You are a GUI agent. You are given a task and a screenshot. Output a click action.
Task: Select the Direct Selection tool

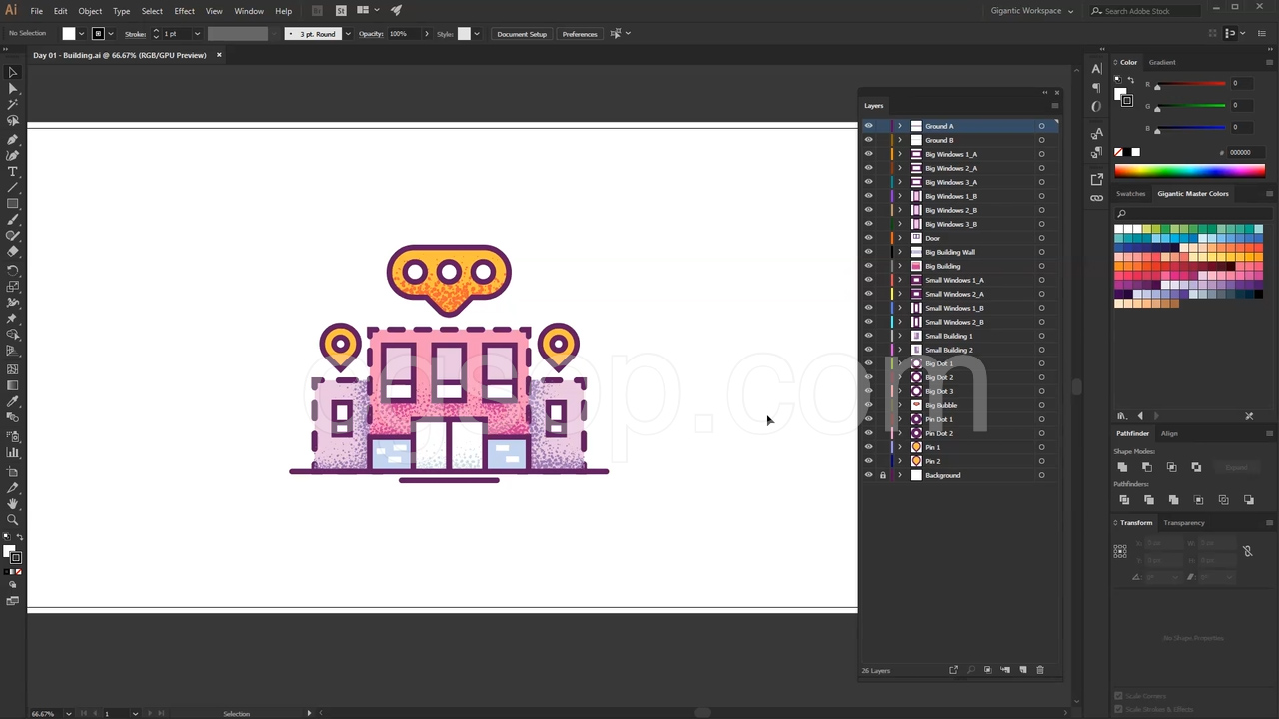(x=13, y=89)
